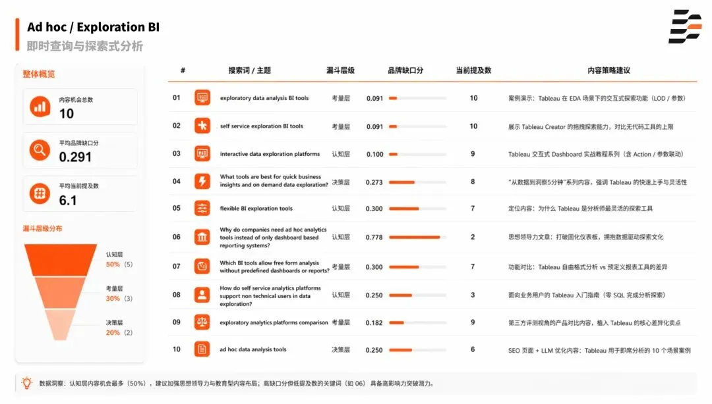Click the 当前提及数 column header
The height and width of the screenshot is (404, 712).
click(x=473, y=70)
